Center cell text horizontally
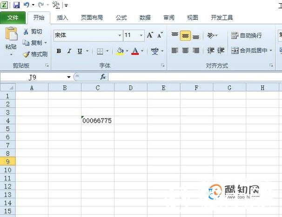 tap(185, 51)
